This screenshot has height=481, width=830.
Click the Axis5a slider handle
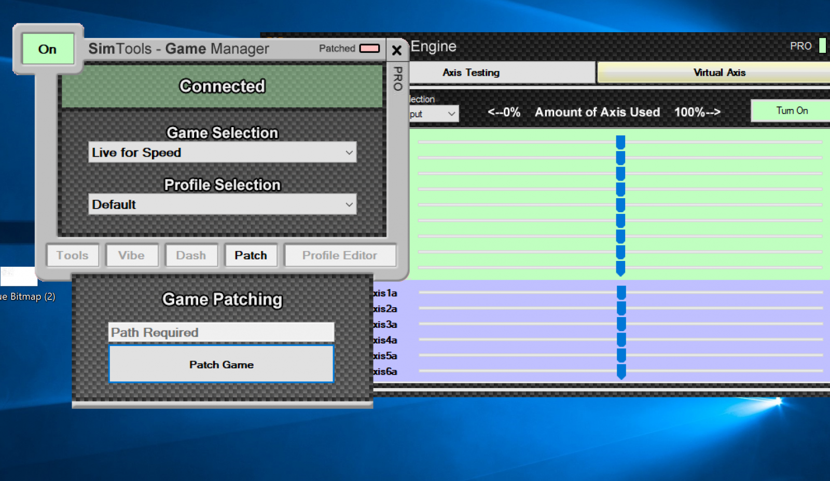(x=621, y=355)
